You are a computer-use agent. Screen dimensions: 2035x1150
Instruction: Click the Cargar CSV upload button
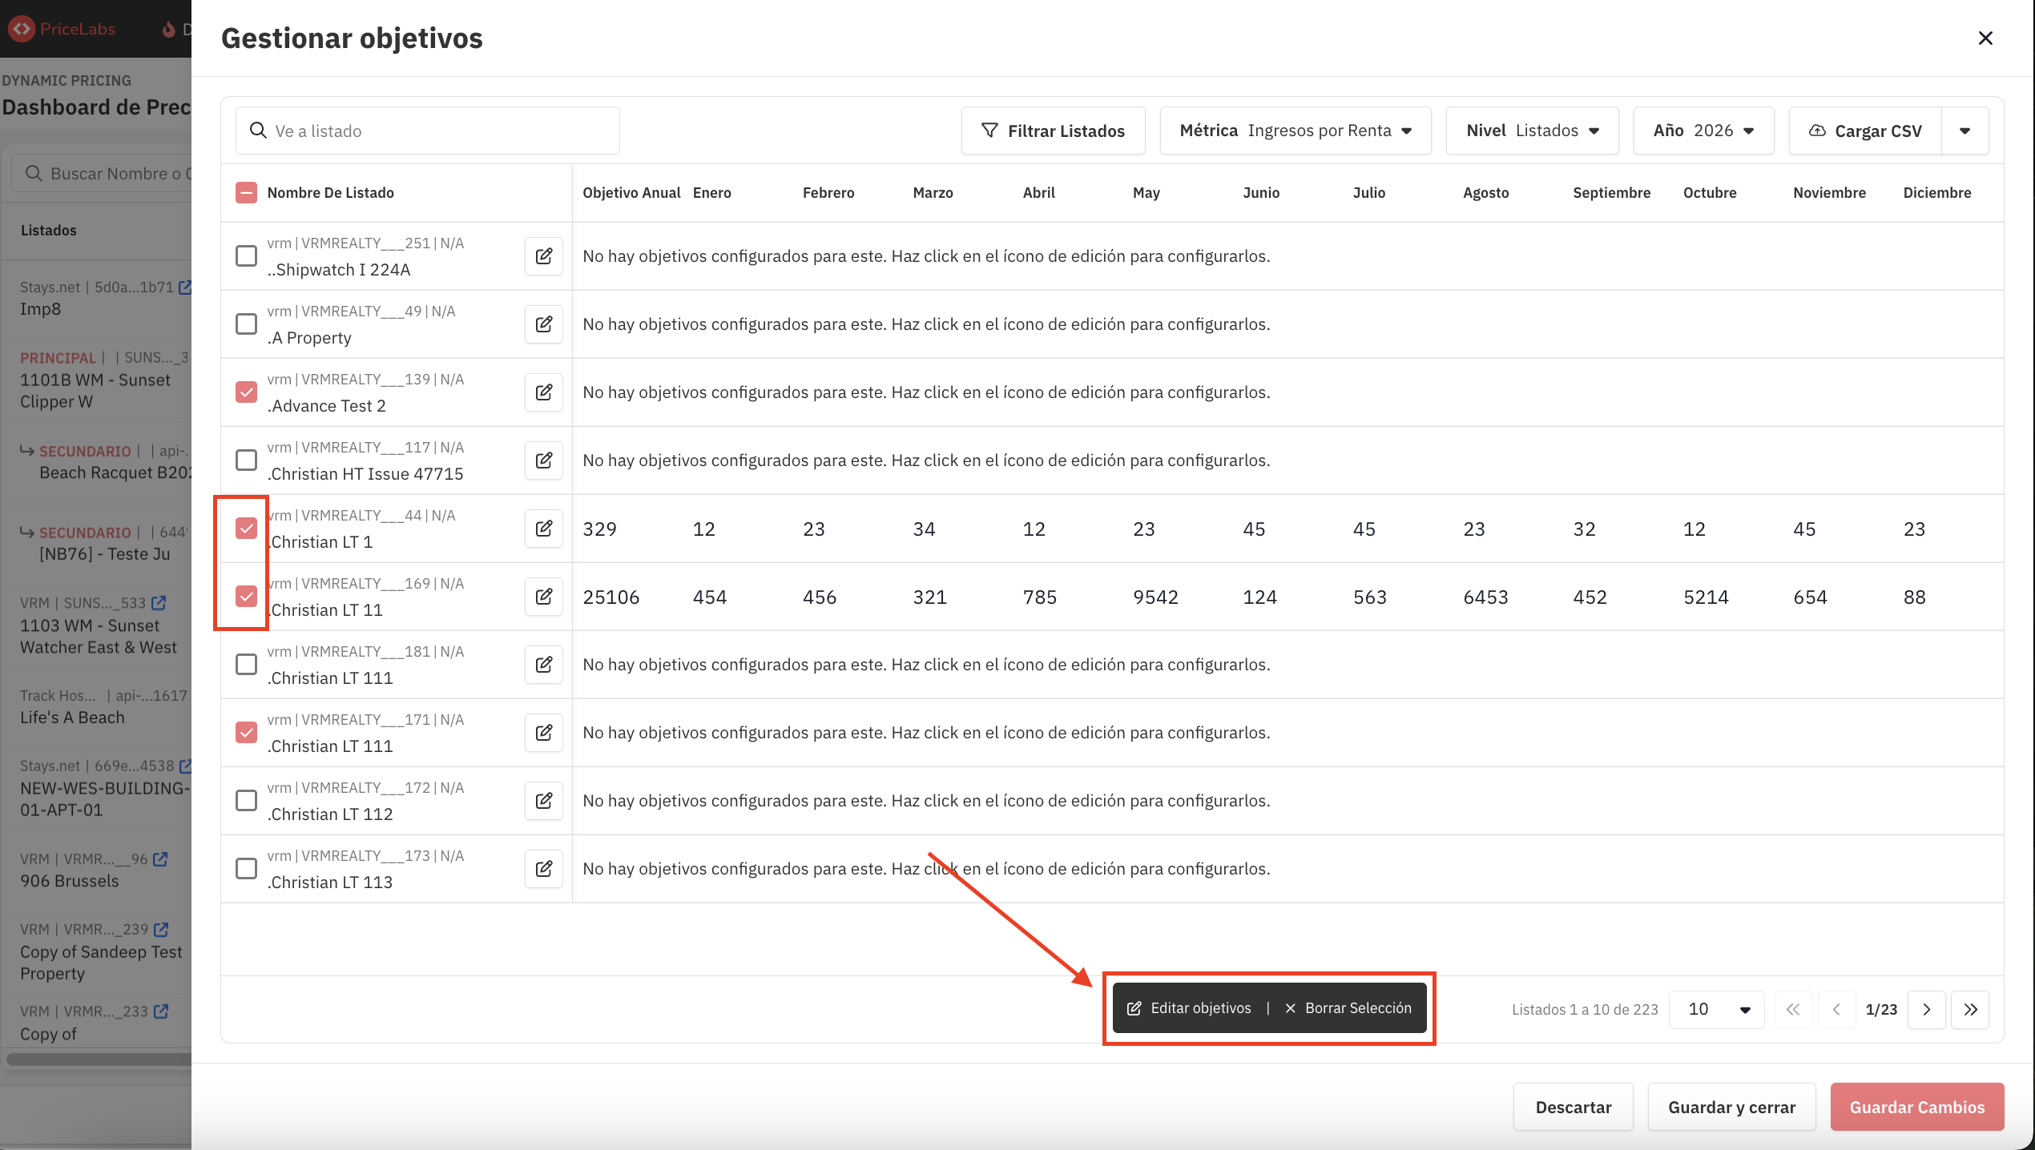point(1865,131)
